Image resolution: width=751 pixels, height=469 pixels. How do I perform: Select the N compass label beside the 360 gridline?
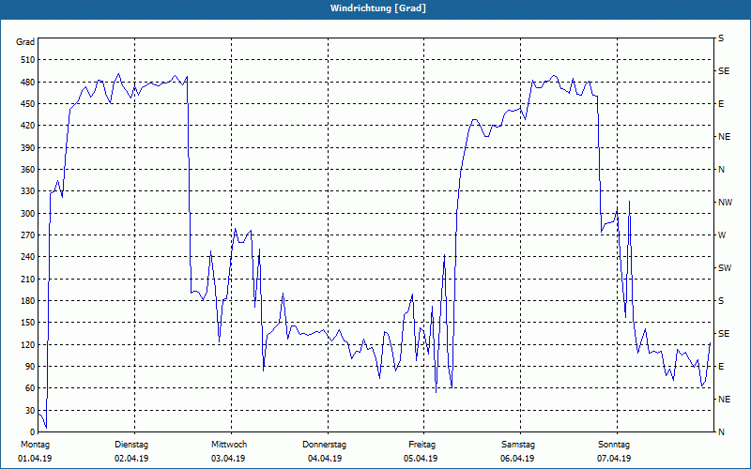pos(721,170)
